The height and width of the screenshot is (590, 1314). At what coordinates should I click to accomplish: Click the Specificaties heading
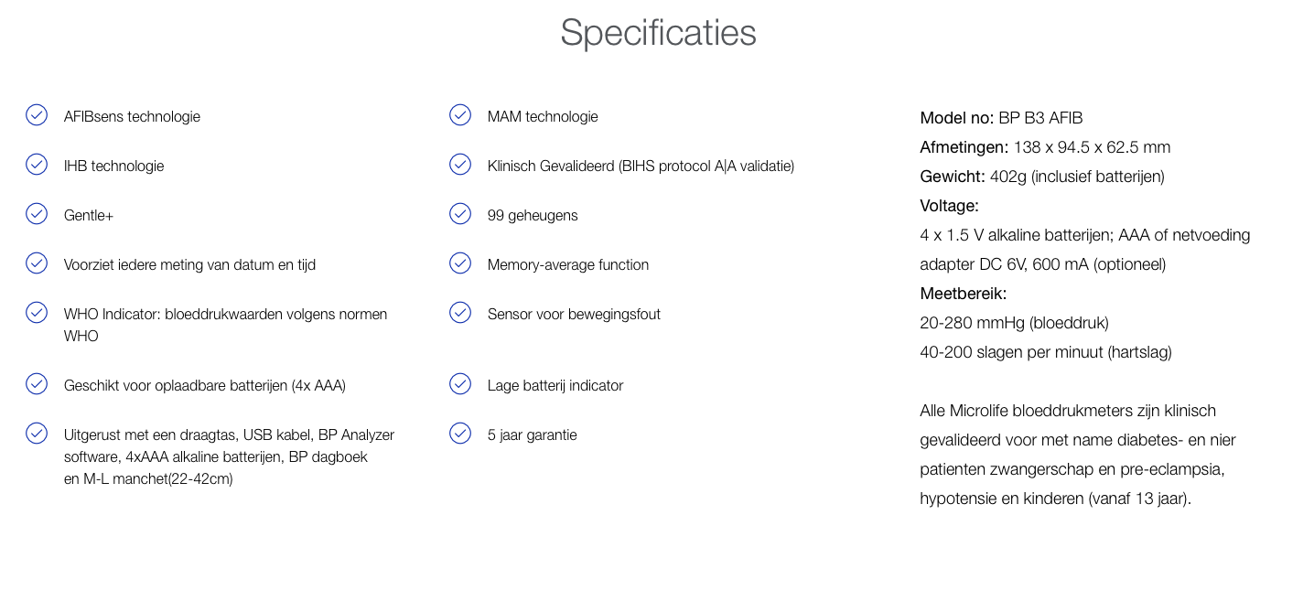tap(658, 33)
